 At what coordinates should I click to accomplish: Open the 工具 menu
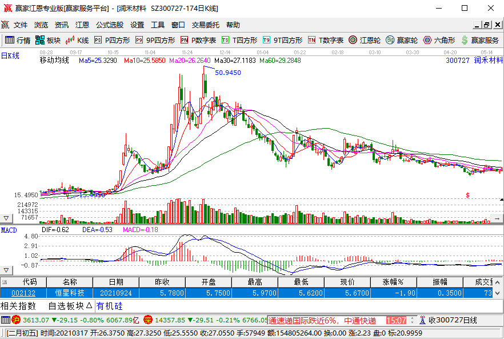point(158,25)
